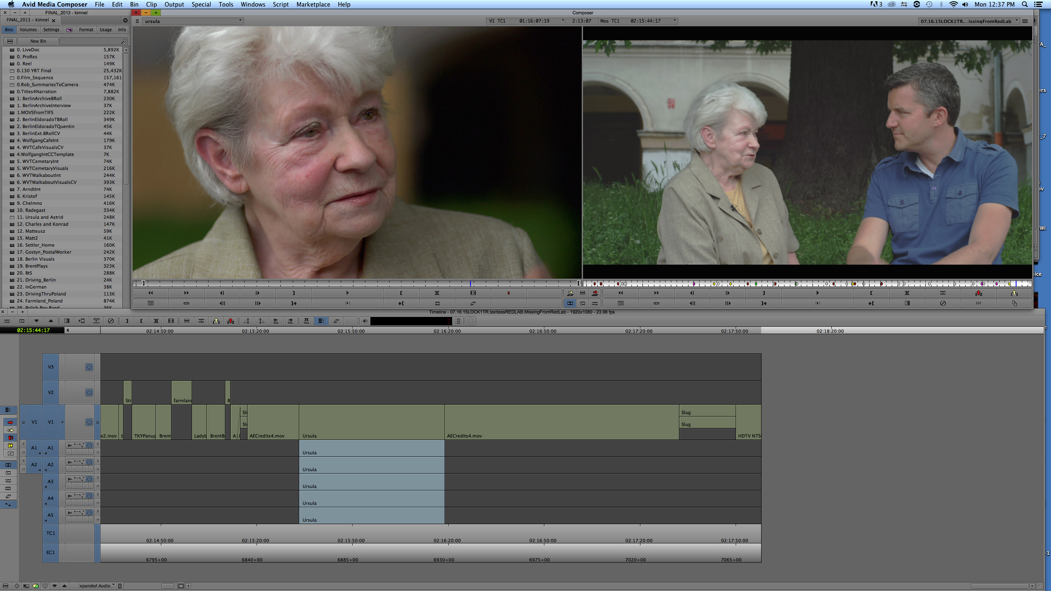Click Extract yellow icon under record monitor
This screenshot has height=591, width=1051.
pos(1014,293)
